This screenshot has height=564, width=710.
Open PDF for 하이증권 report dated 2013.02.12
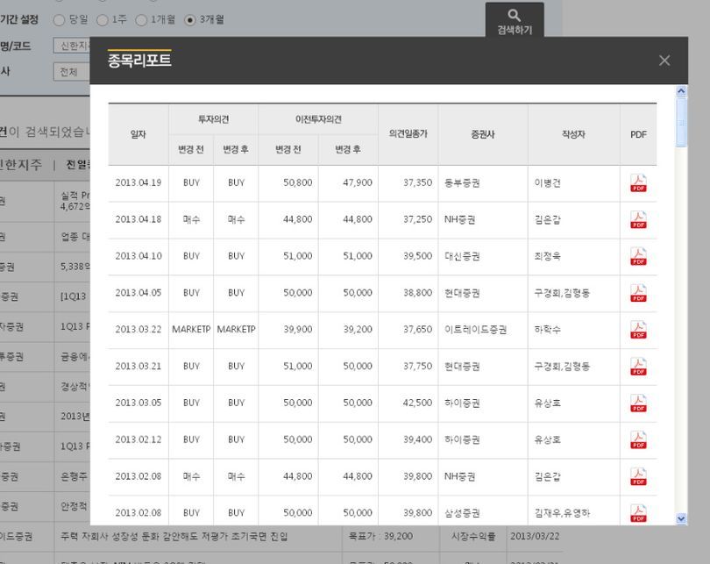click(638, 440)
